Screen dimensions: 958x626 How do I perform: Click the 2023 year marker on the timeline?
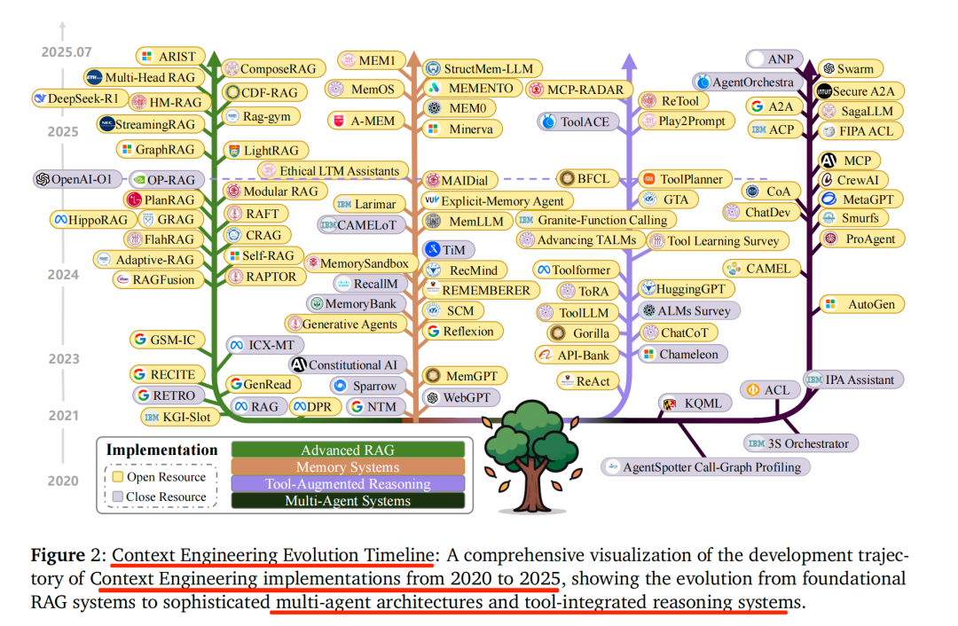64,358
